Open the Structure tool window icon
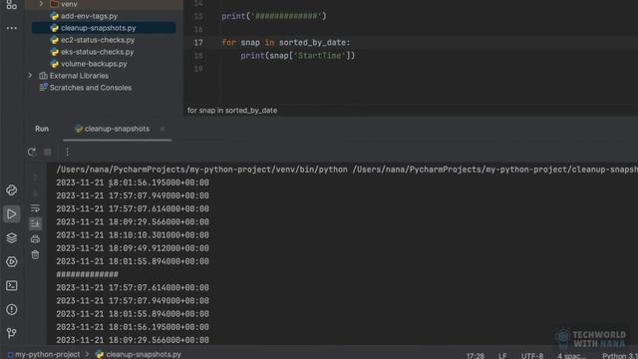The image size is (638, 359). (x=11, y=5)
